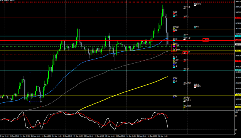The image size is (241, 138).
Task: Select the WR2 weekly resistance label
Action: 186,16
